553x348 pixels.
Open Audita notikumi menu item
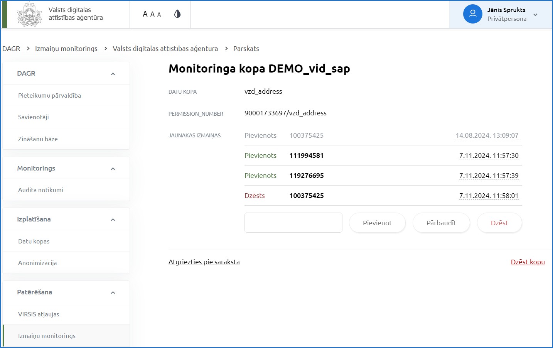(66, 190)
